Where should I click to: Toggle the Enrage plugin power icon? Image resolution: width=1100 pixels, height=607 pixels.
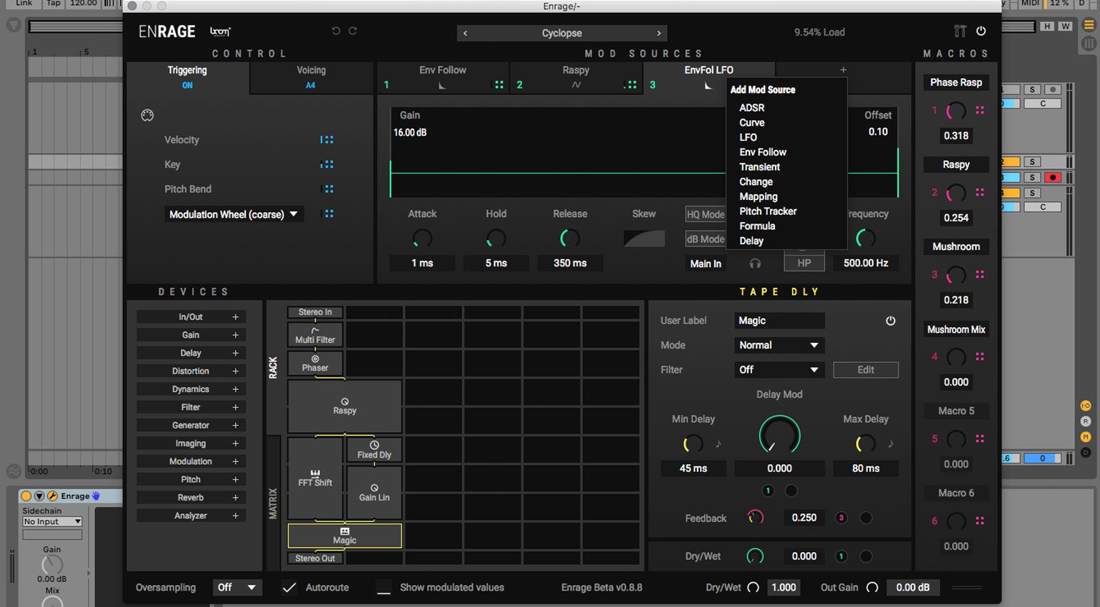click(x=981, y=31)
